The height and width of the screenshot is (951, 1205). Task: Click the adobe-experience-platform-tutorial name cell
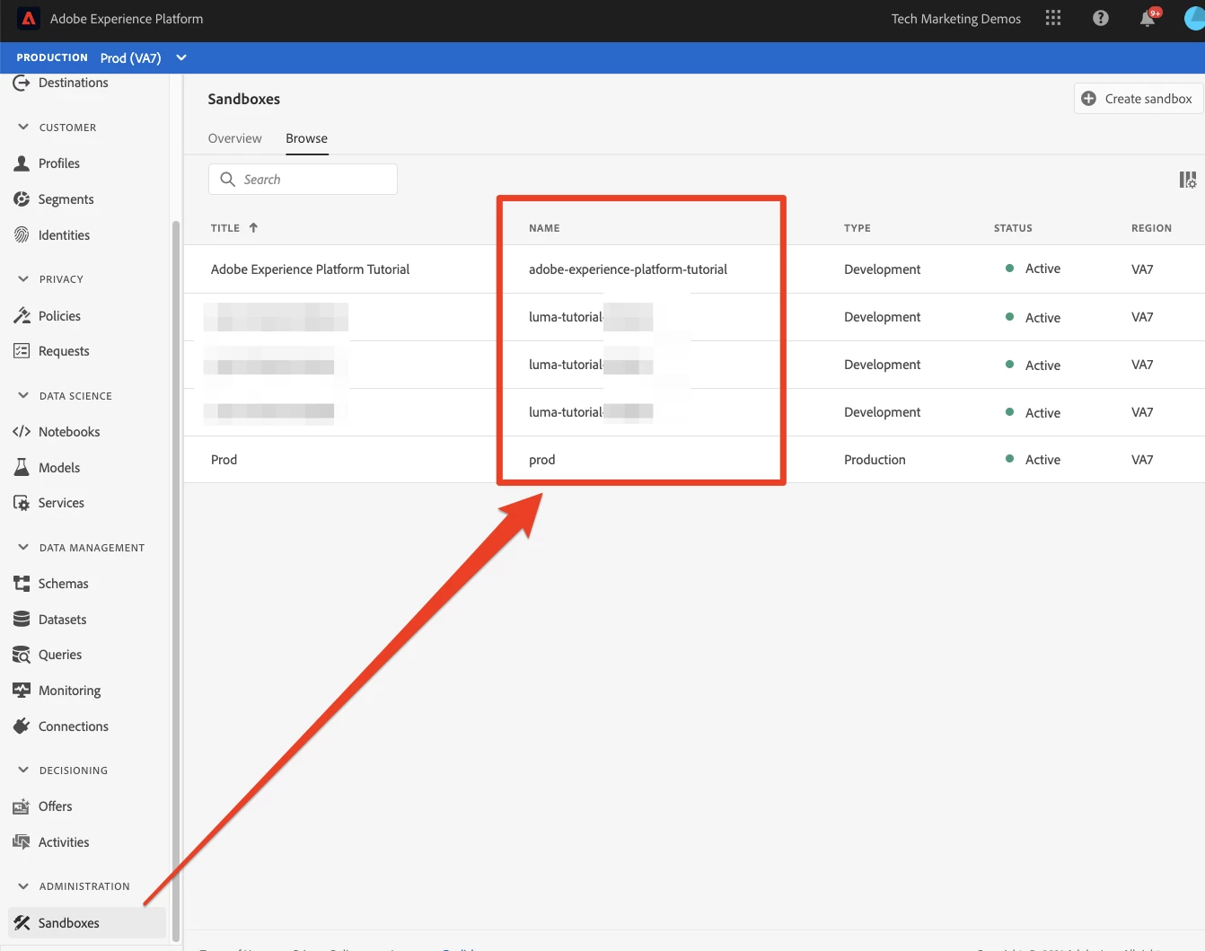click(x=628, y=269)
